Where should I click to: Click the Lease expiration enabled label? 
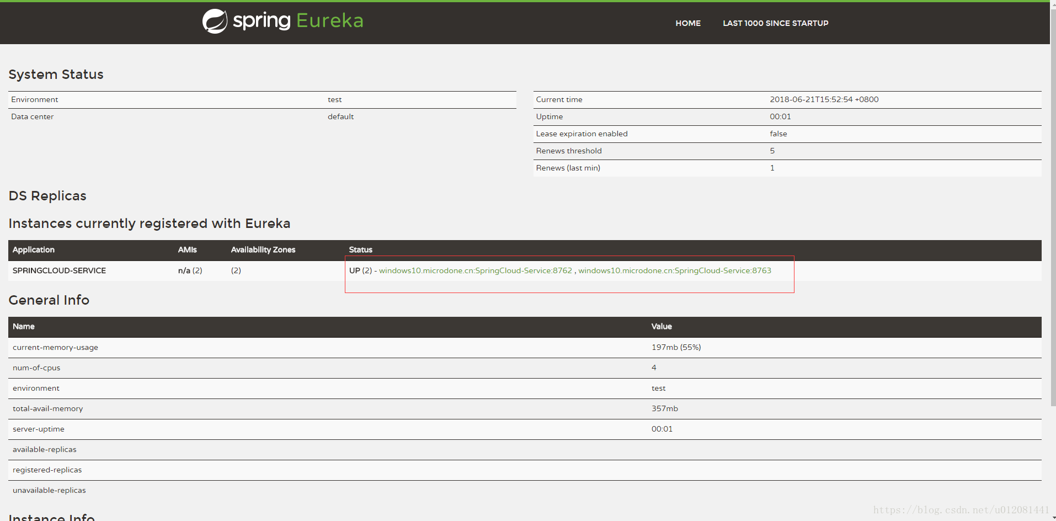tap(582, 134)
